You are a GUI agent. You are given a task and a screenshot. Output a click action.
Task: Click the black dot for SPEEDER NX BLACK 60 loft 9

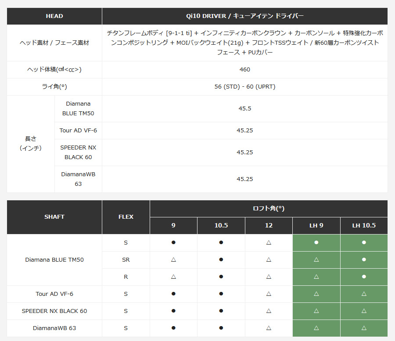(173, 311)
